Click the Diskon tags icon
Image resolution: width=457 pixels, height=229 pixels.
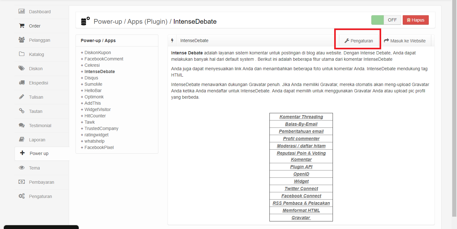tap(22, 68)
